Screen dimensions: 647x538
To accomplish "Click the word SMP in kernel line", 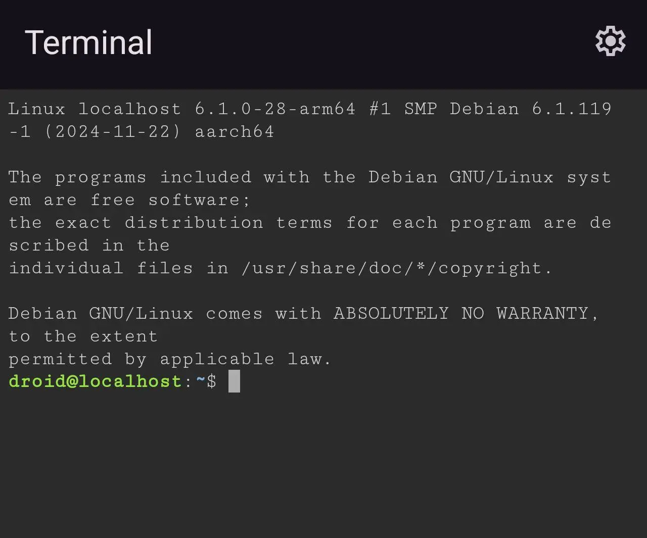I will click(420, 109).
